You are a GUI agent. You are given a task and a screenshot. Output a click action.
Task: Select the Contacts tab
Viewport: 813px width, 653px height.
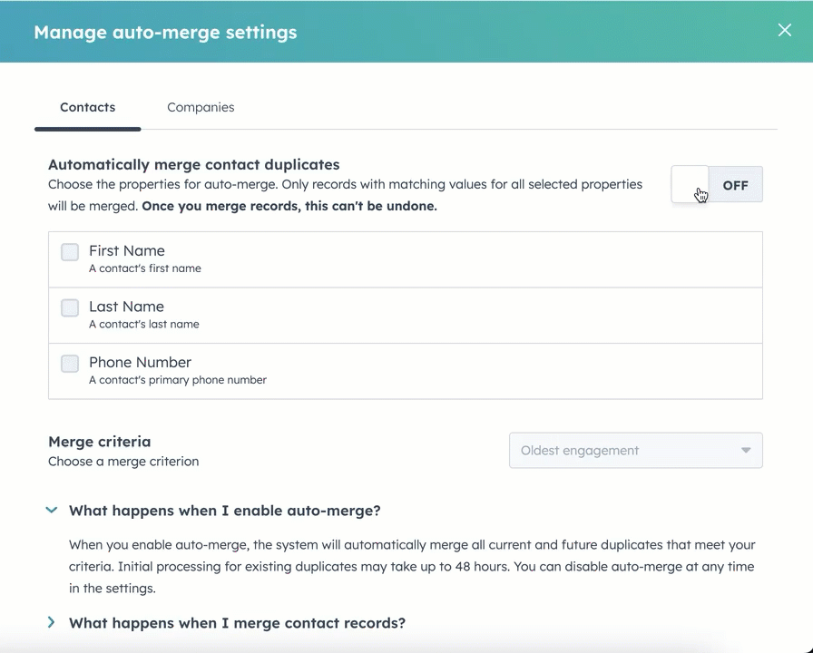[x=87, y=107]
